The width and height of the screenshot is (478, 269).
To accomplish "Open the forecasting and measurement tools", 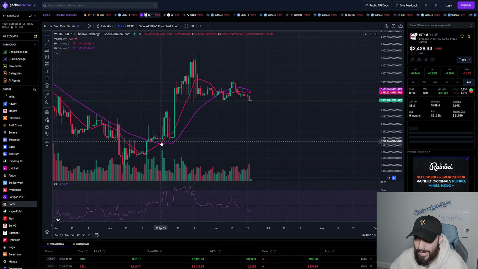I will [x=47, y=64].
